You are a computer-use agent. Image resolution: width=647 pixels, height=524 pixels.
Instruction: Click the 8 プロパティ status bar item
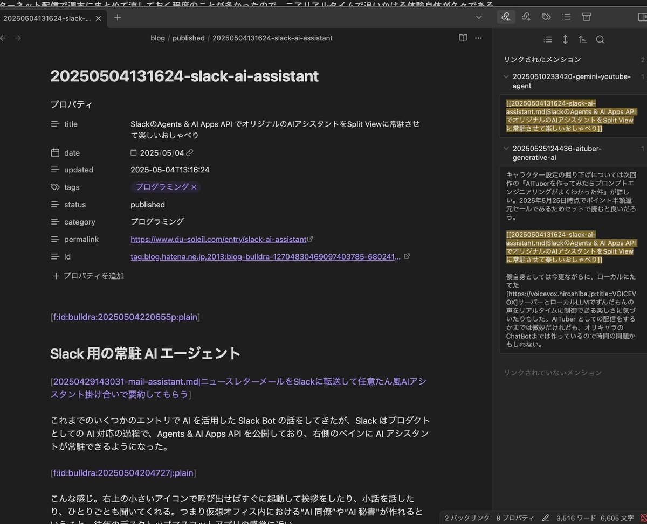[515, 518]
